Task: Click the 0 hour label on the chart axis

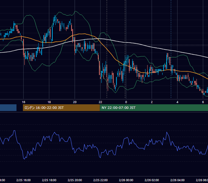Action: tap(126, 102)
